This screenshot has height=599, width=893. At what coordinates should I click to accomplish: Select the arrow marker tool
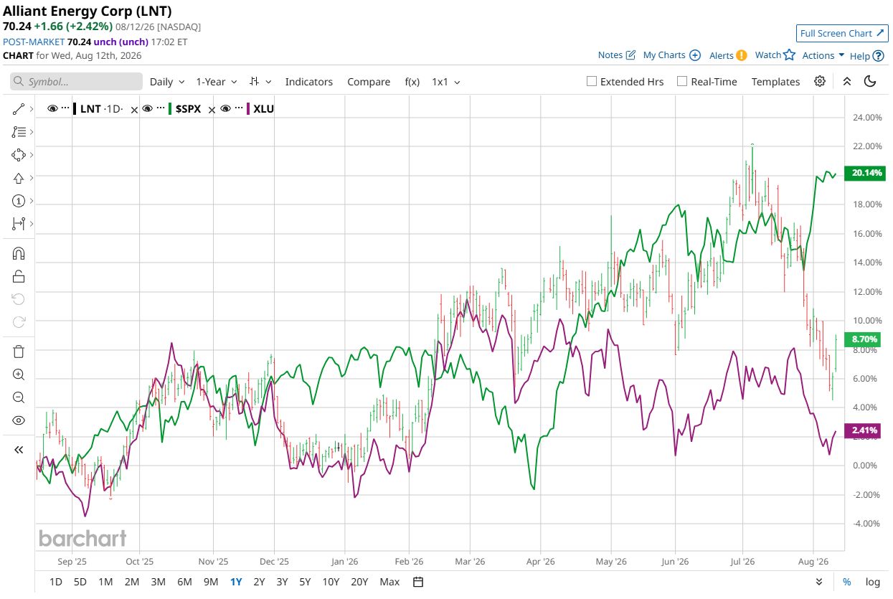(x=19, y=178)
